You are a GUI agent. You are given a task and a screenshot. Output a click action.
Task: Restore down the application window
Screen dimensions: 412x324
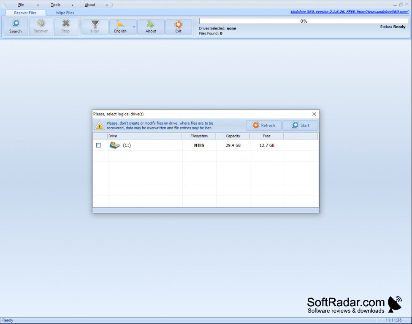pos(401,5)
